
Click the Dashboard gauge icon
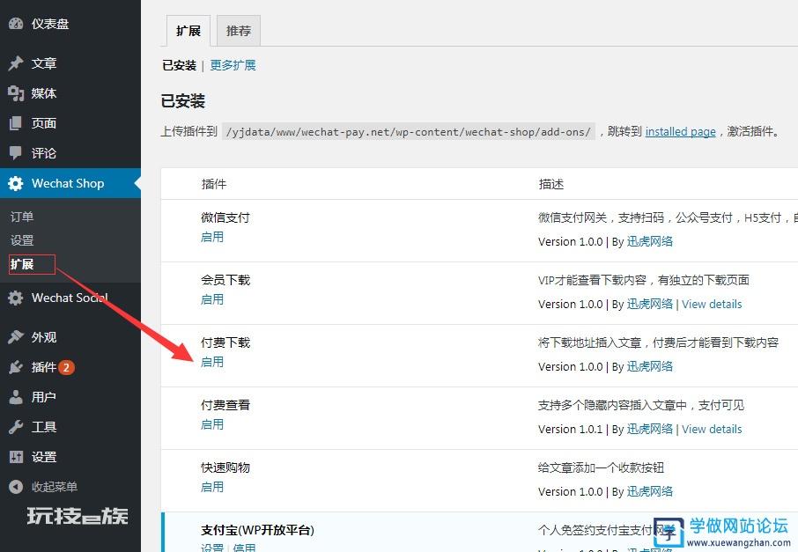[x=16, y=24]
